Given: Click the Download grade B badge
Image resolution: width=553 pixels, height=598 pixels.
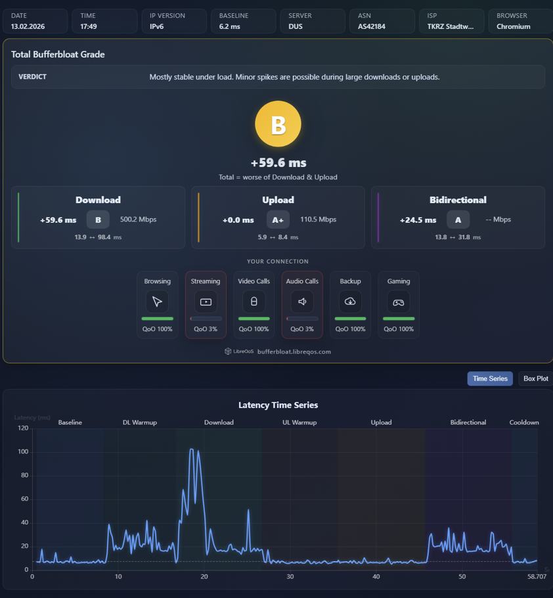Looking at the screenshot, I should coord(98,219).
